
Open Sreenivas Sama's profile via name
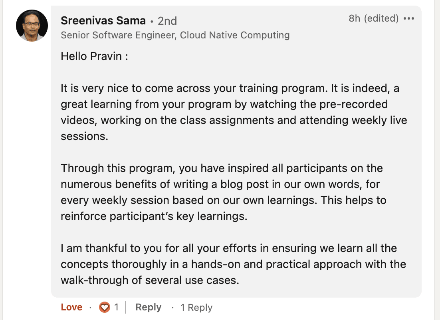coord(103,20)
